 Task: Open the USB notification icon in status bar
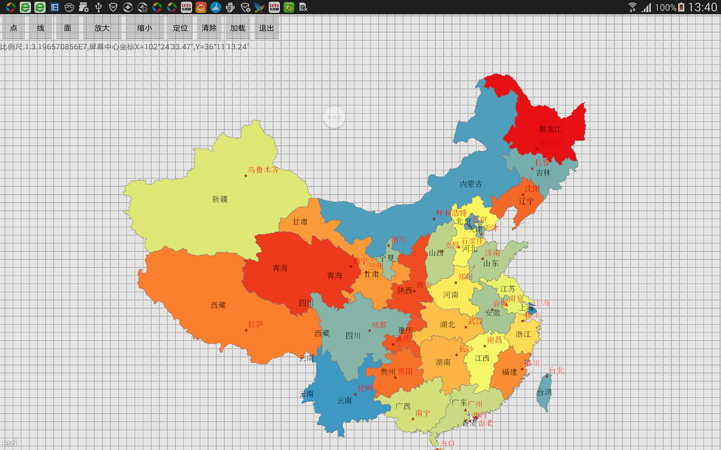[99, 7]
